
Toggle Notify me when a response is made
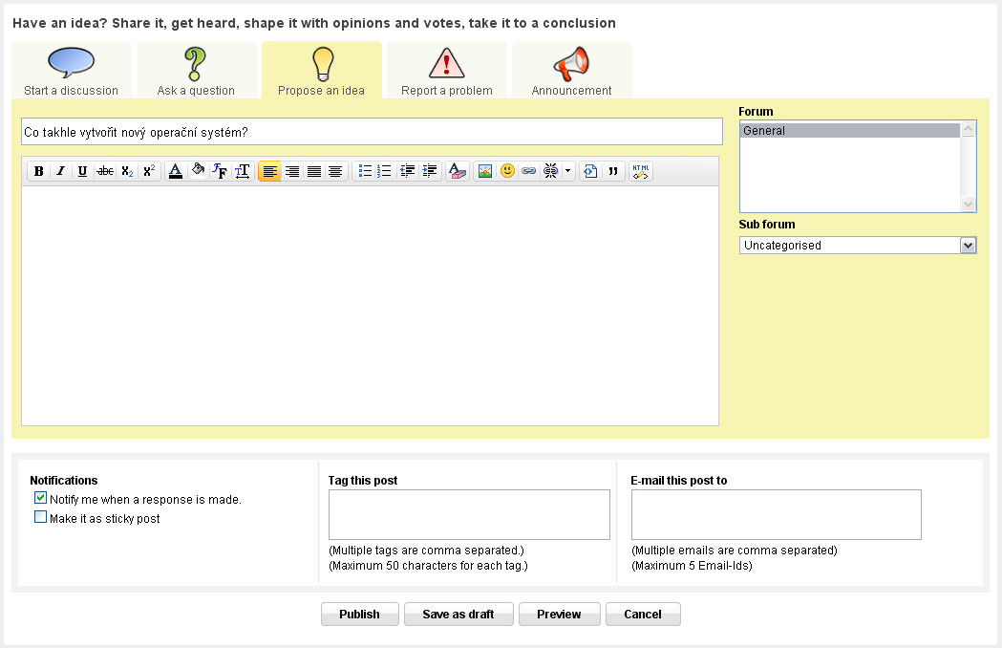click(41, 498)
